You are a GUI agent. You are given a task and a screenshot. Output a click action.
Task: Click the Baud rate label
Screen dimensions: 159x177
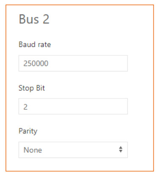pyautogui.click(x=35, y=44)
